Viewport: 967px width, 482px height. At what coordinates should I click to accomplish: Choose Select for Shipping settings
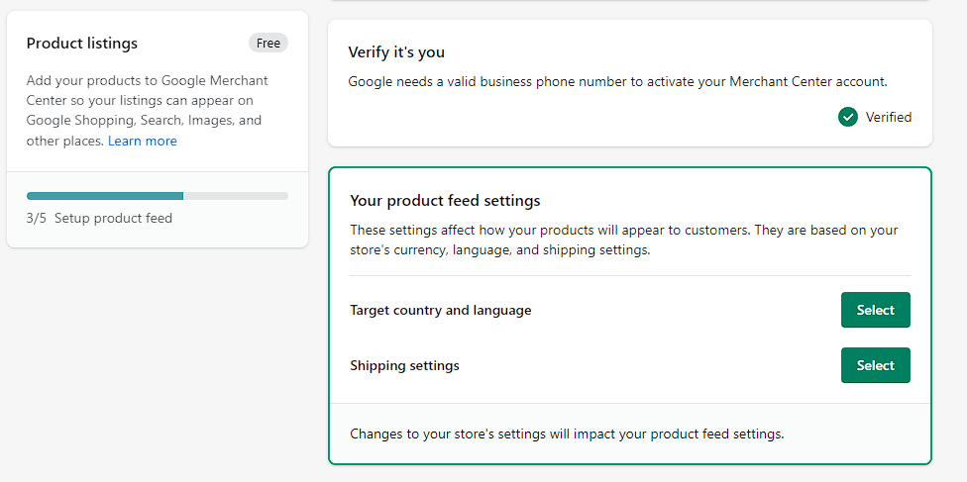tap(875, 365)
